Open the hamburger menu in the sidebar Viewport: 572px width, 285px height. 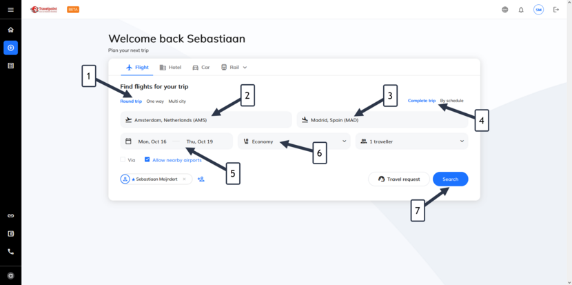(x=10, y=10)
